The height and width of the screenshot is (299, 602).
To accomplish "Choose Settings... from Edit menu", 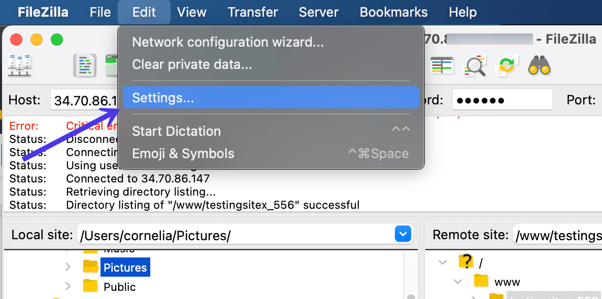I will (163, 98).
